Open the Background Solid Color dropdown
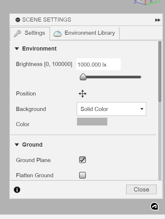This screenshot has height=219, width=165. [111, 109]
